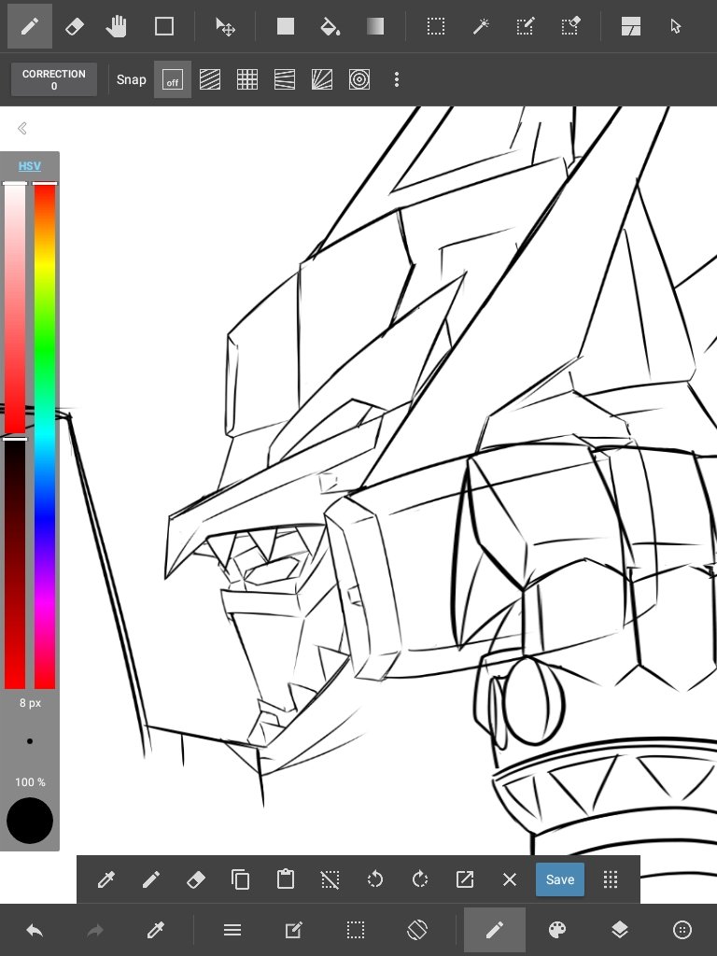Rotate canvas clockwise
Image resolution: width=717 pixels, height=956 pixels.
click(x=420, y=879)
